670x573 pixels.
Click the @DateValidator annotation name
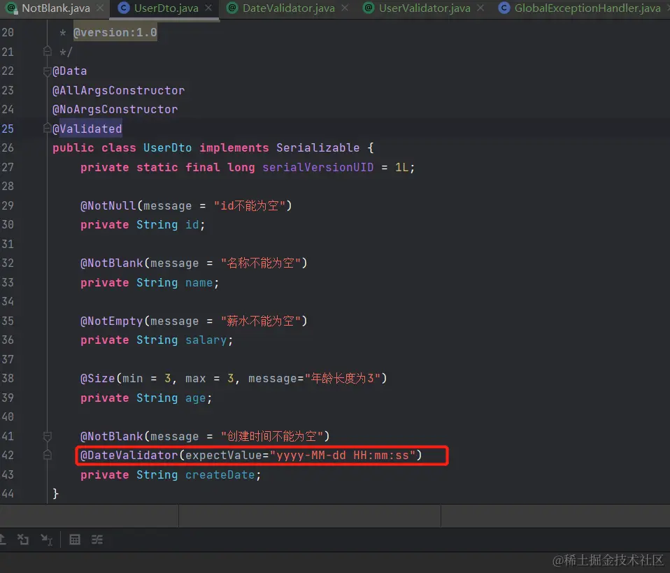[129, 455]
